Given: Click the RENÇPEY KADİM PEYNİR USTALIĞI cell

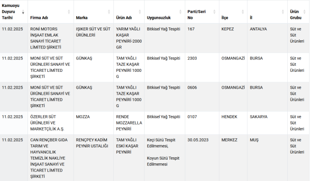Looking at the screenshot, I should (92, 143).
